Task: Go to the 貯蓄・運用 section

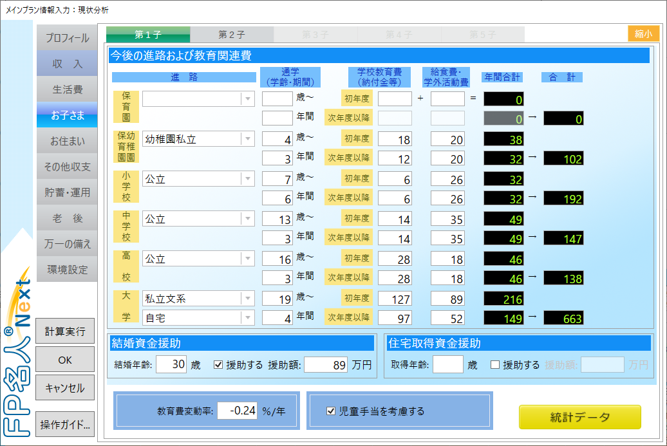Action: tap(67, 192)
